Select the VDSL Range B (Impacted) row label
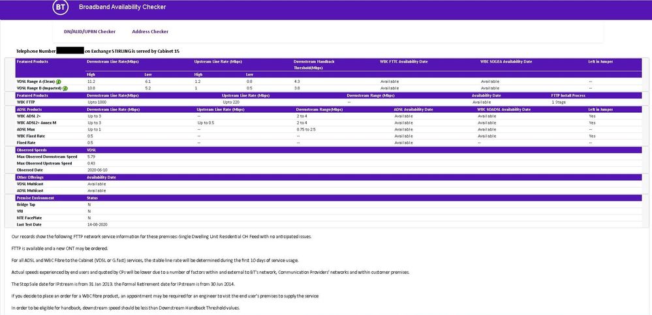Screen dimensions: 652x315 tap(39, 87)
